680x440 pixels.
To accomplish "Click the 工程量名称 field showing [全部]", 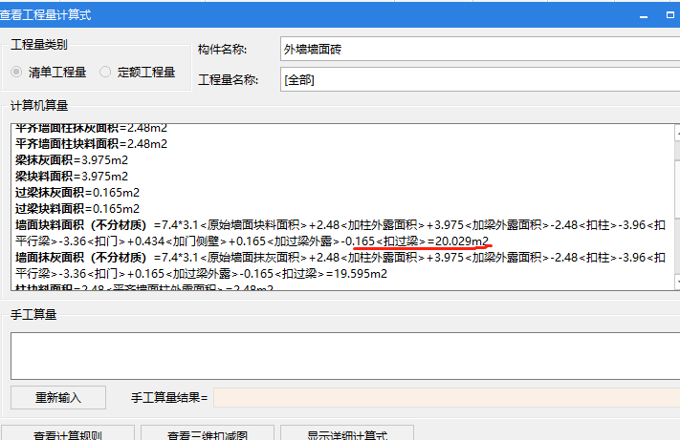I will tap(480, 79).
